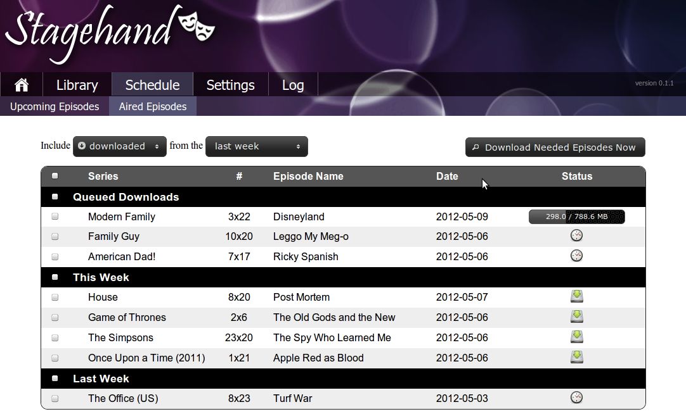Image resolution: width=686 pixels, height=414 pixels.
Task: Click the clock status icon for Family Guy
Action: (576, 235)
